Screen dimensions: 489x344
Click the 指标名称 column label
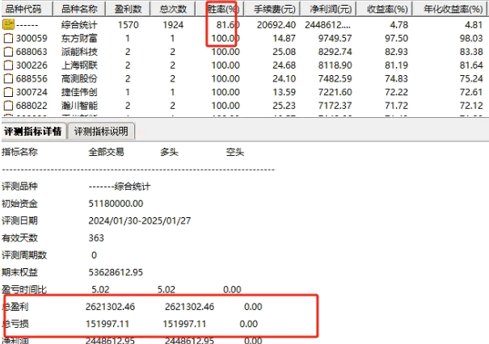[x=19, y=152]
